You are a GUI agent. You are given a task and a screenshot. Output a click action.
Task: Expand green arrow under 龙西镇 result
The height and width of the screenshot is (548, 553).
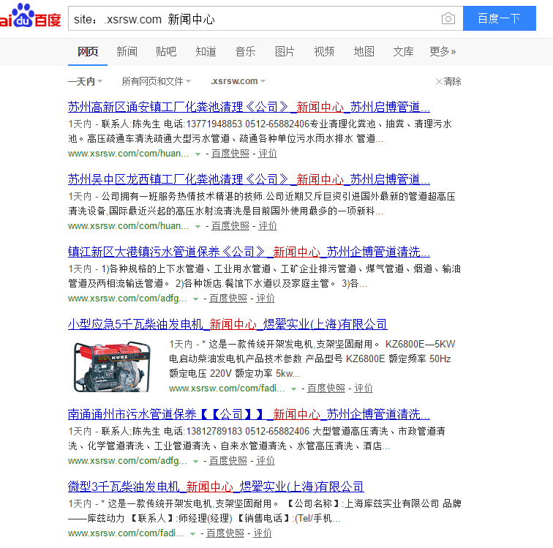coord(197,227)
